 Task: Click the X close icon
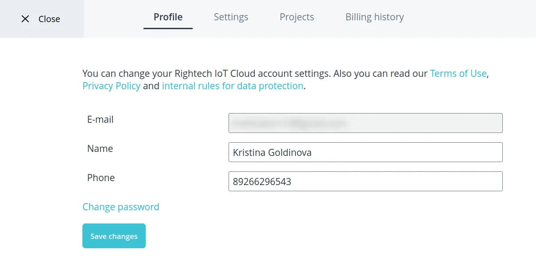[25, 19]
